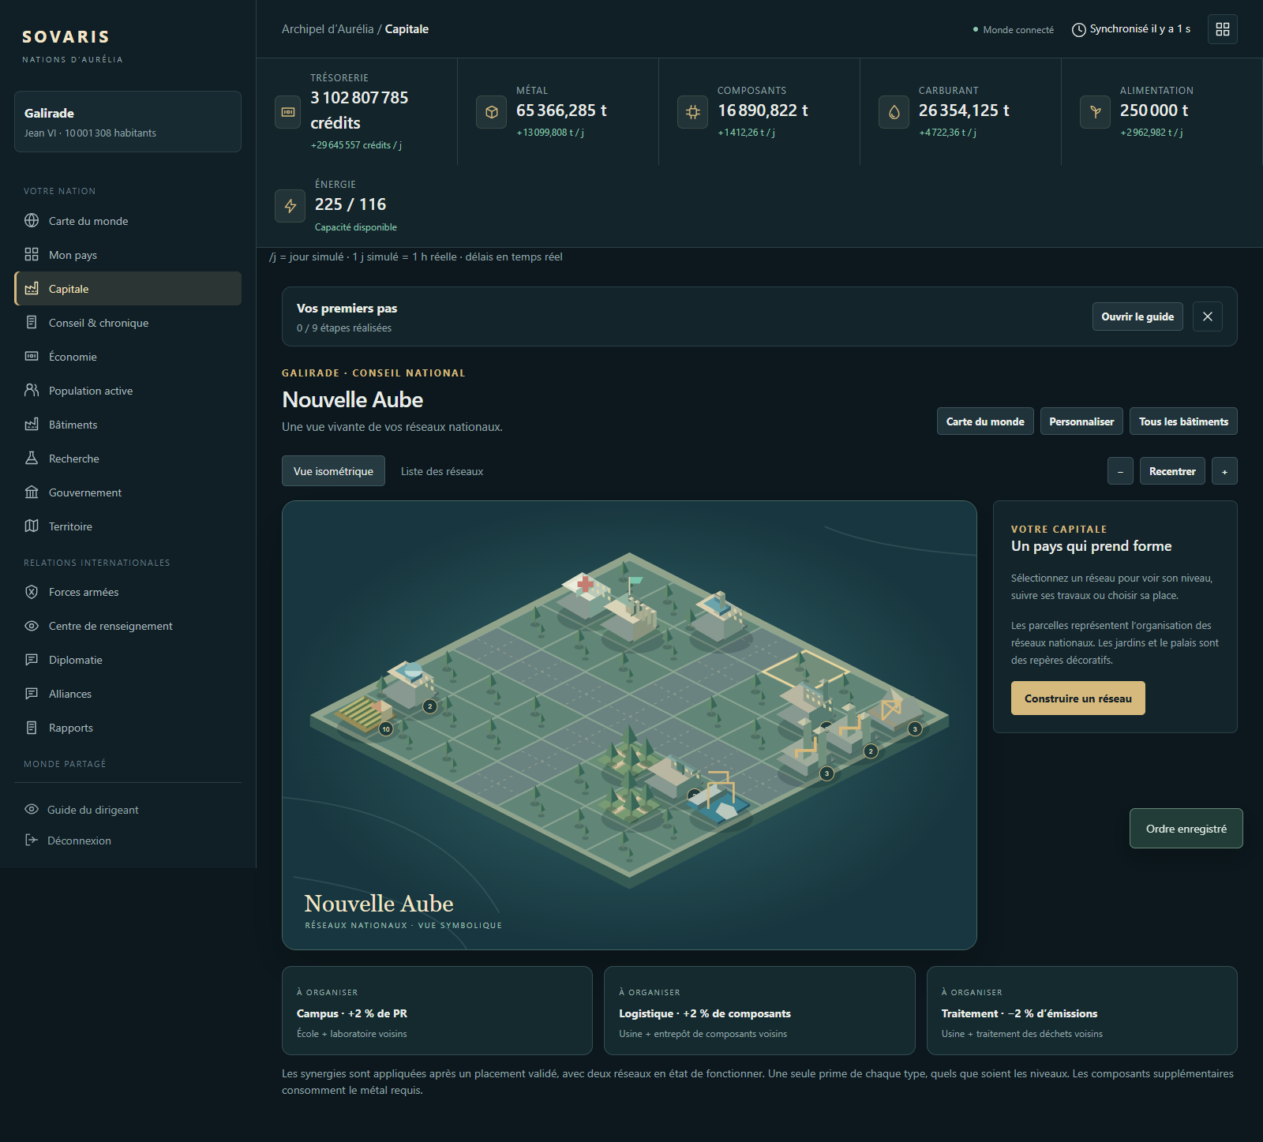Click the Recentrer map button

point(1172,471)
